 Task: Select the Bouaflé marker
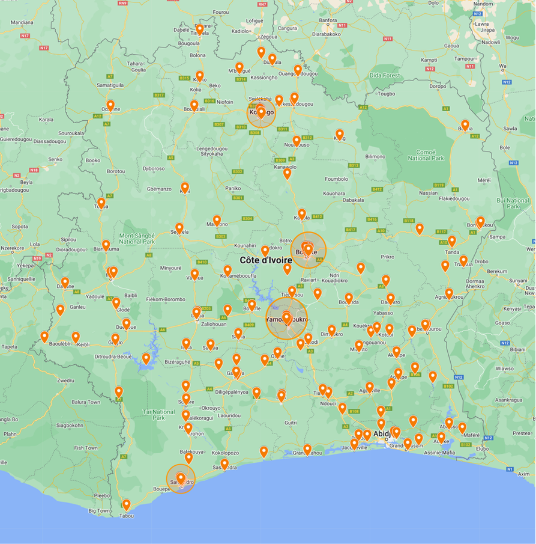[252, 305]
